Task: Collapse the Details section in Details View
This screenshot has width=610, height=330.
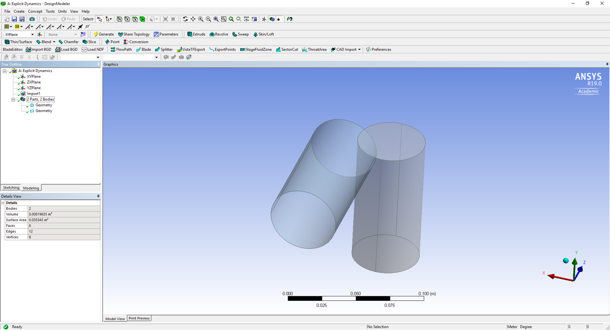Action: pyautogui.click(x=3, y=203)
